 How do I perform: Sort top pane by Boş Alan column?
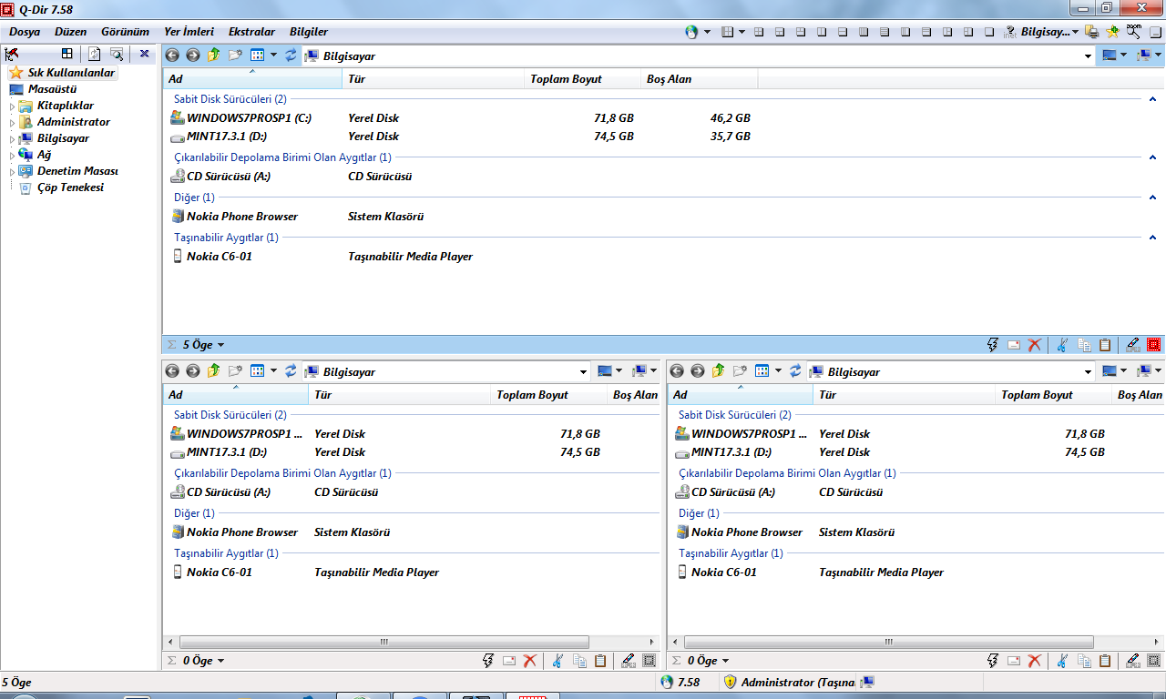700,79
